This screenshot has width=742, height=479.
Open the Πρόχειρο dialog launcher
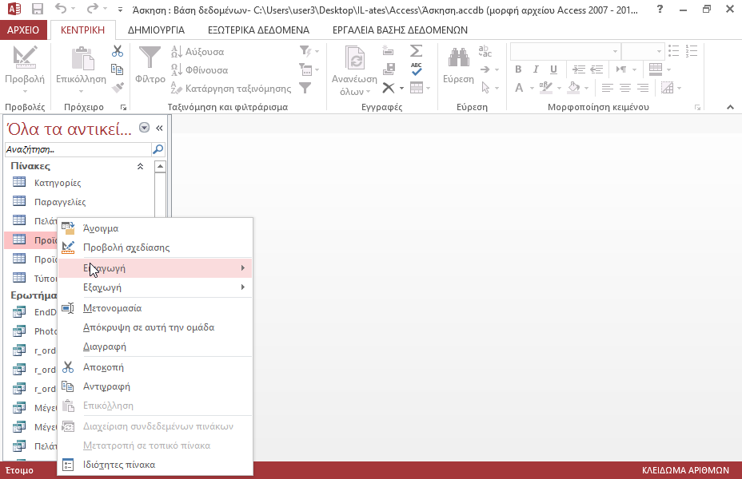123,107
